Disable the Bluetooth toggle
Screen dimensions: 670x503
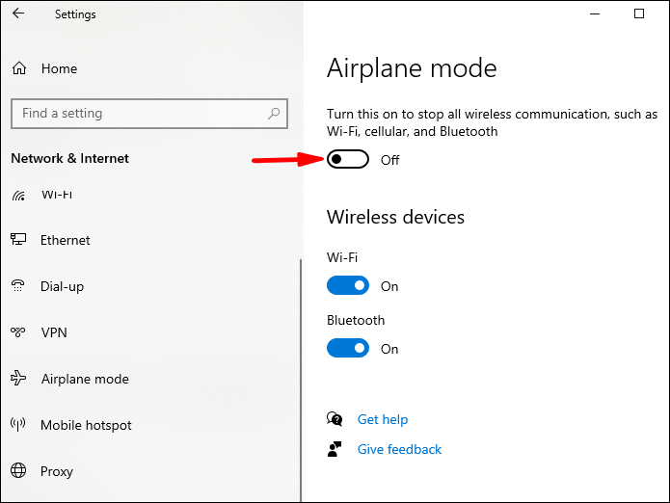[348, 349]
